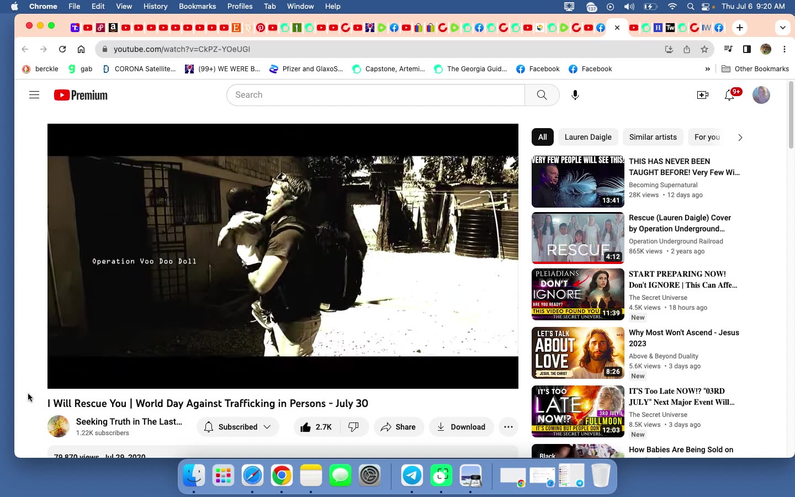Click the video player frame
The image size is (795, 497).
[283, 256]
